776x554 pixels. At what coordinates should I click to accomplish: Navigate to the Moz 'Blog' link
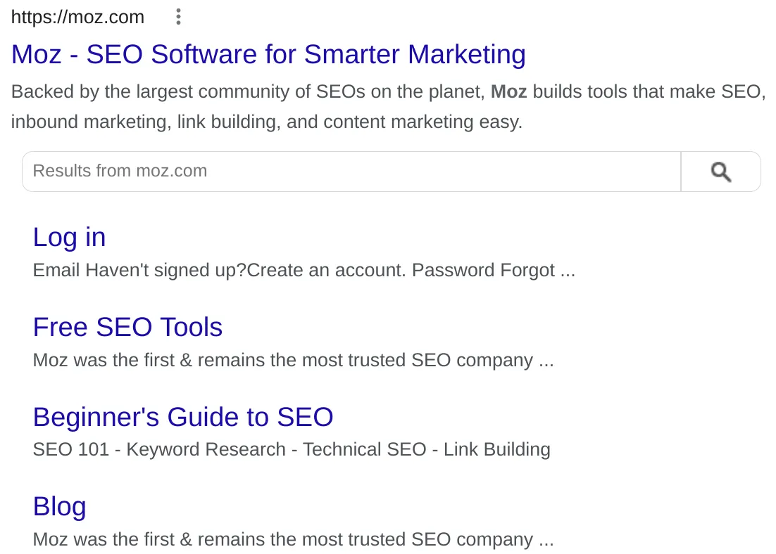[x=59, y=506]
